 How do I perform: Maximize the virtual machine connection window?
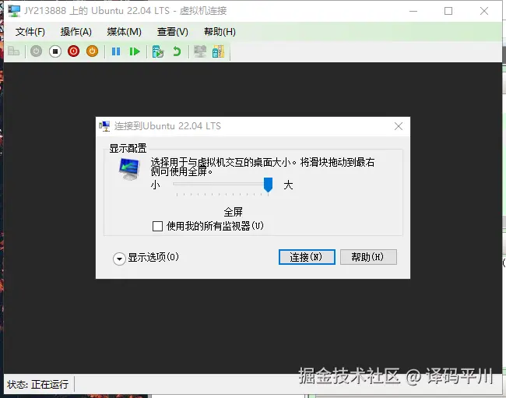click(448, 11)
